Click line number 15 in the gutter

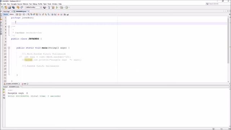pos(5,60)
